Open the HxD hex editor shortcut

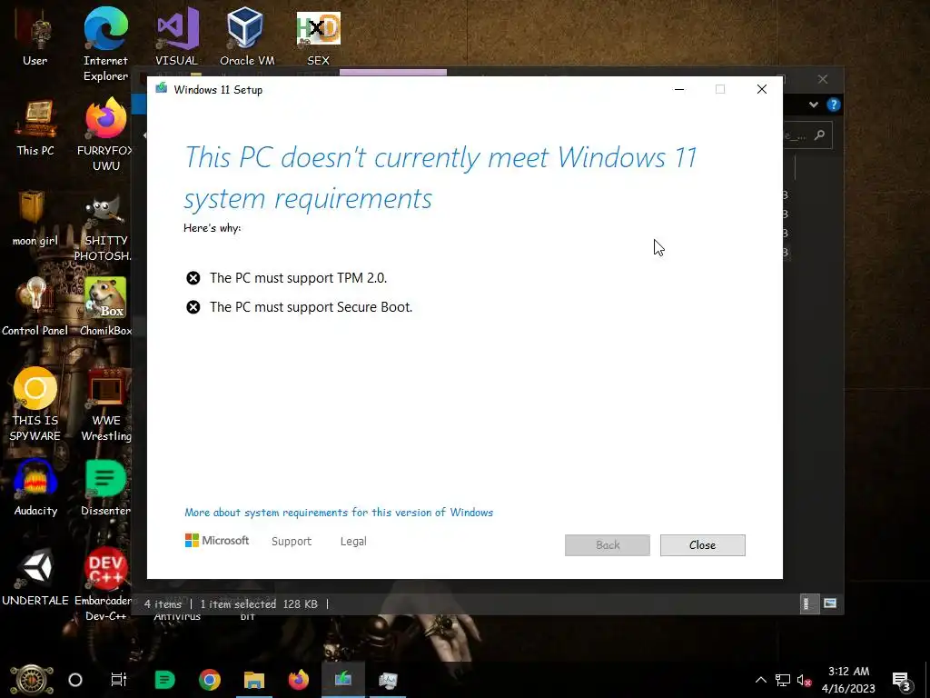(319, 37)
